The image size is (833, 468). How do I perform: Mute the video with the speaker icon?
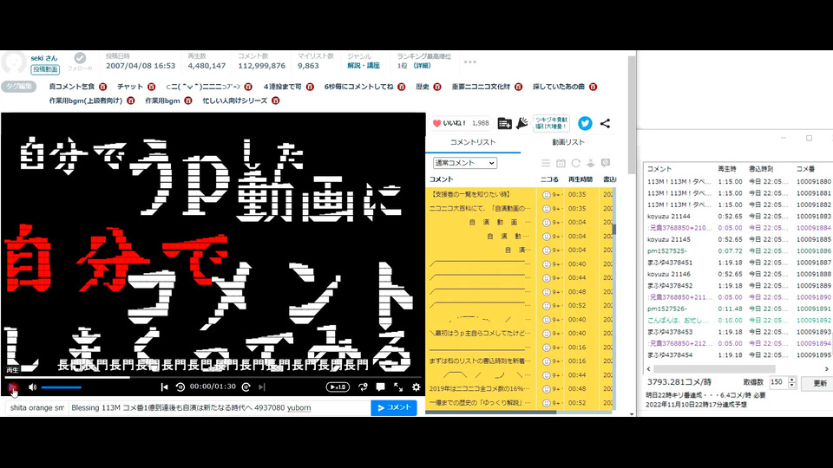pos(32,387)
